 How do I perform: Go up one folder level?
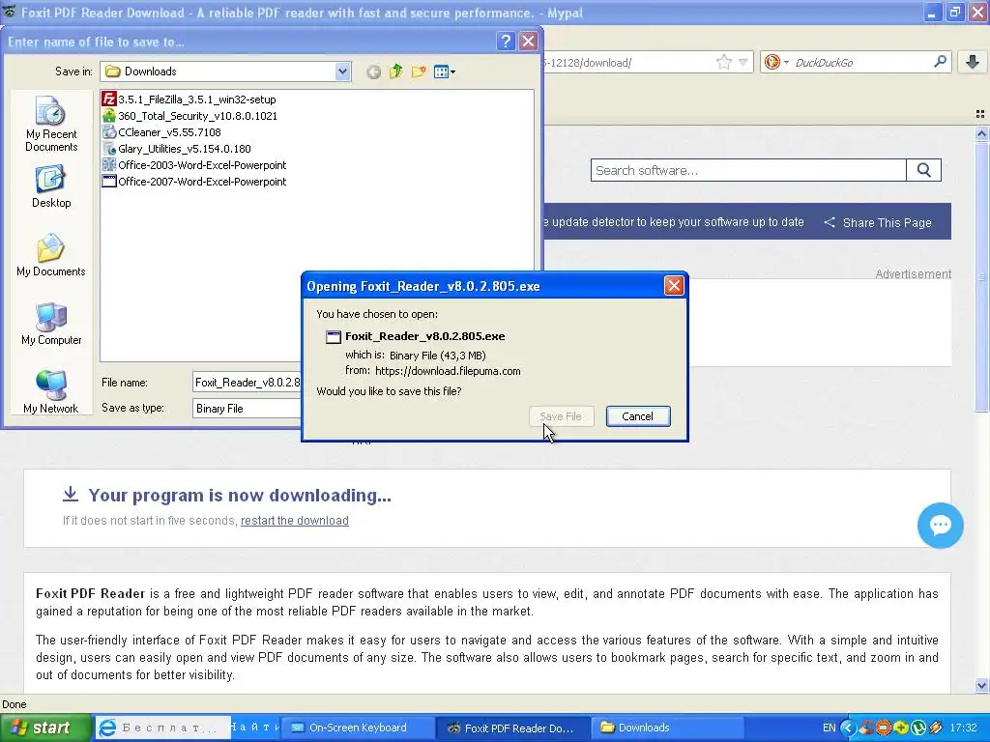pos(395,71)
